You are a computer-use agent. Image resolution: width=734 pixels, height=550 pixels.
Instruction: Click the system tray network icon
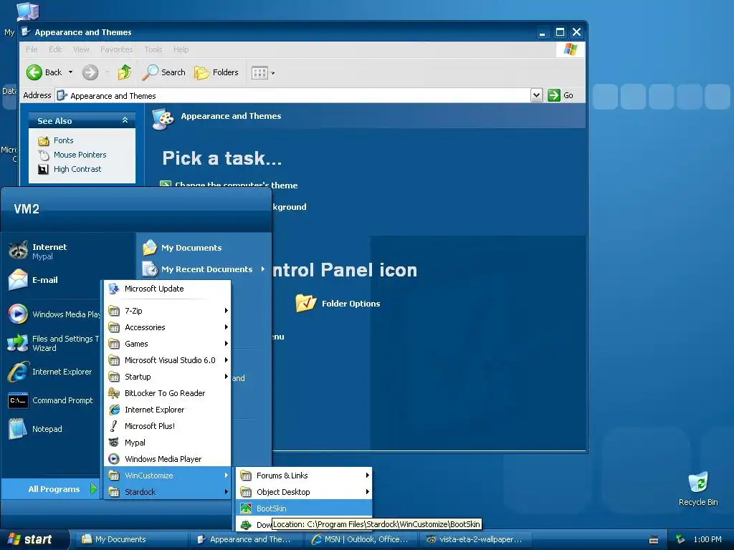click(x=680, y=539)
